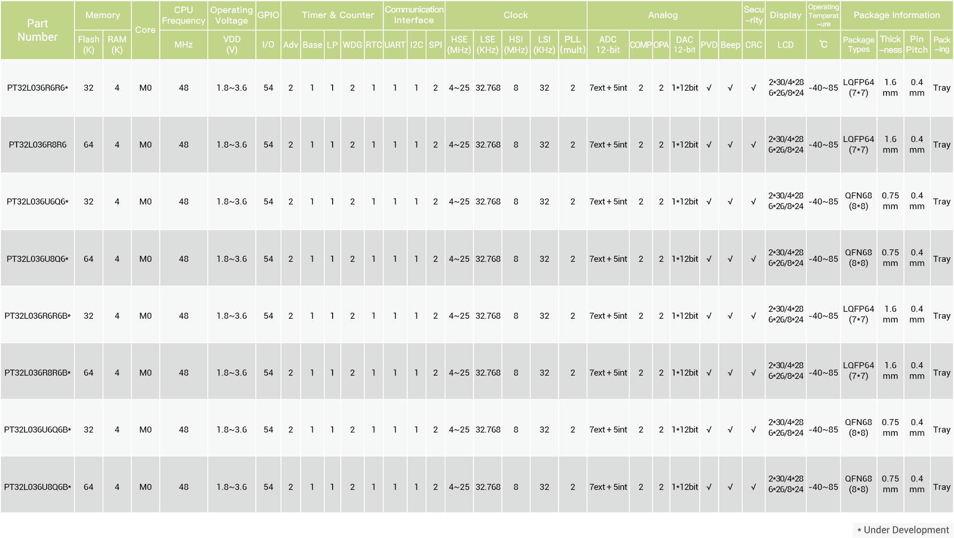Click the Memory header cell

tap(103, 15)
